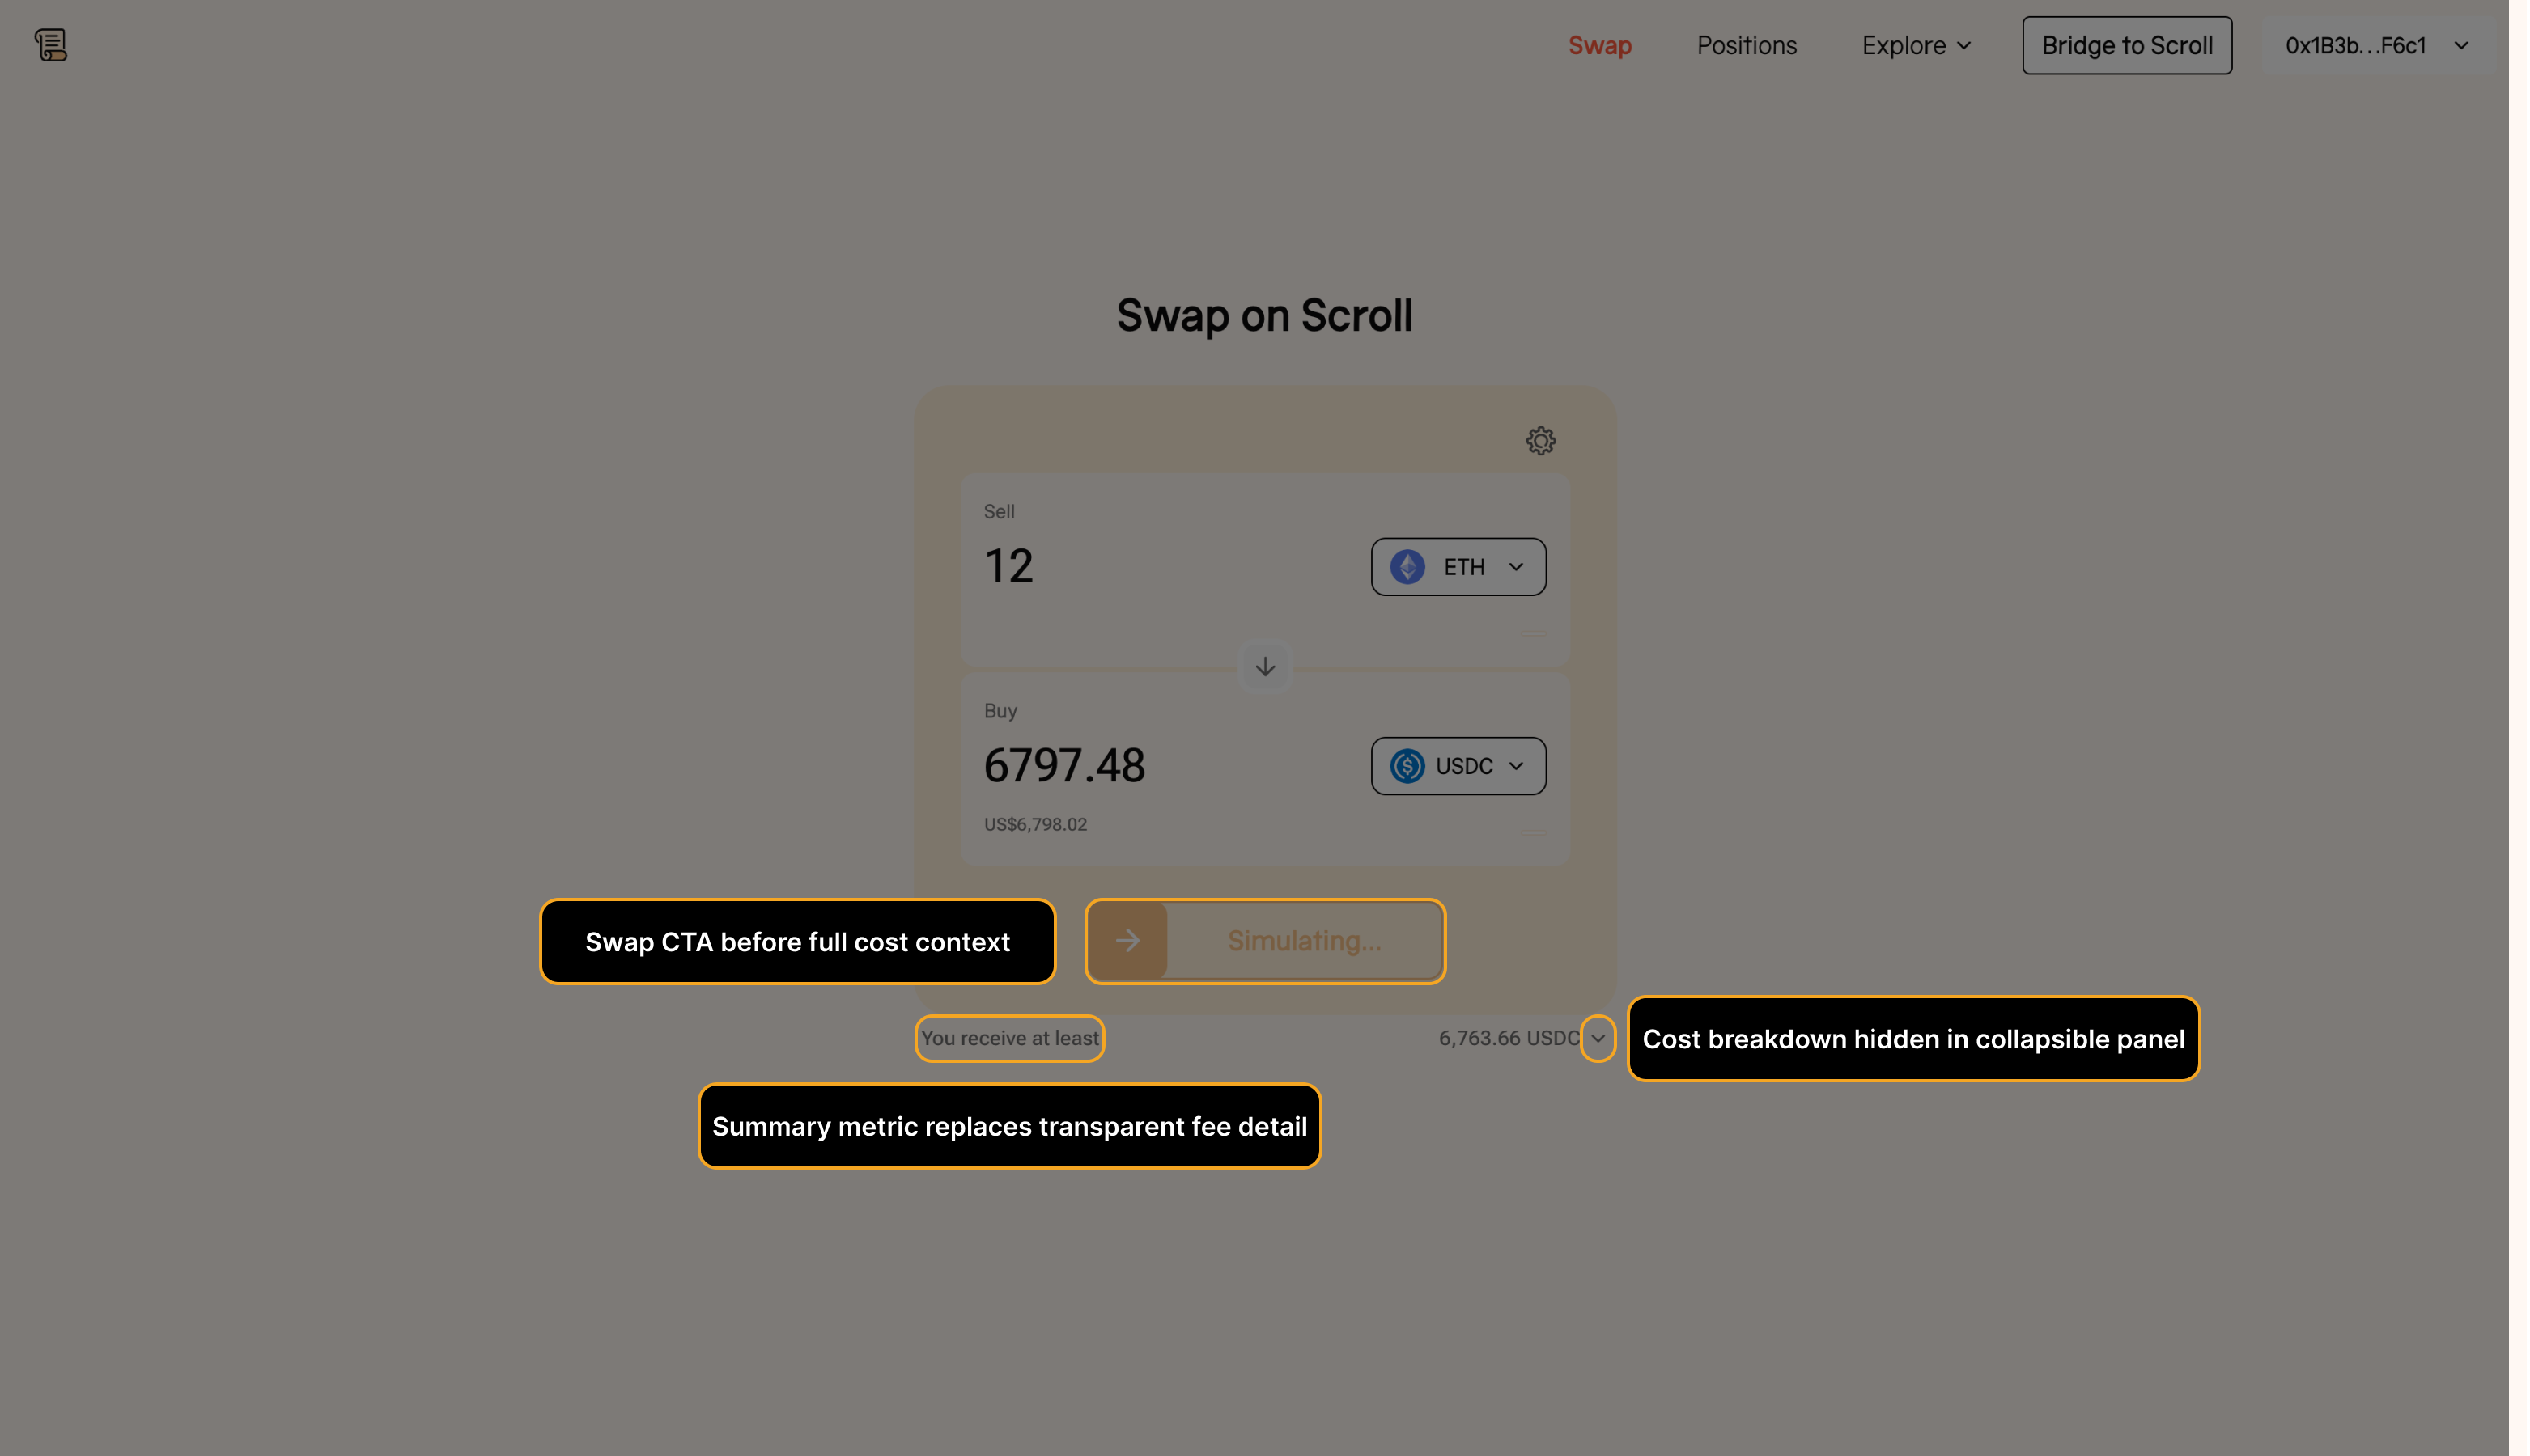Expand the Explore menu
Screen dimensions: 2530x1456
(1915, 45)
